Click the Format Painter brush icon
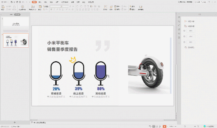 coord(14,7)
